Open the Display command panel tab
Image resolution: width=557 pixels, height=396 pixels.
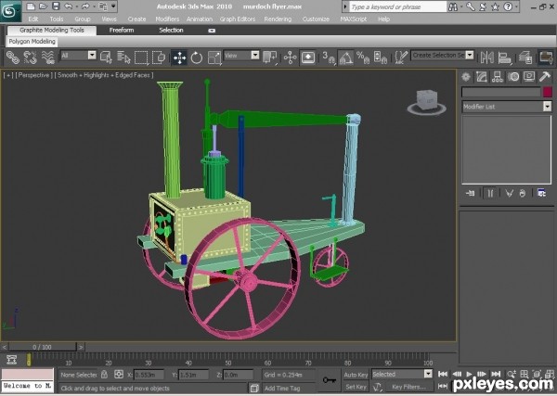click(x=529, y=77)
